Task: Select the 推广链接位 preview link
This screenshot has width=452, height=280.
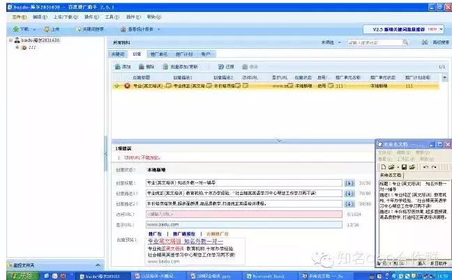Action: click(x=184, y=234)
